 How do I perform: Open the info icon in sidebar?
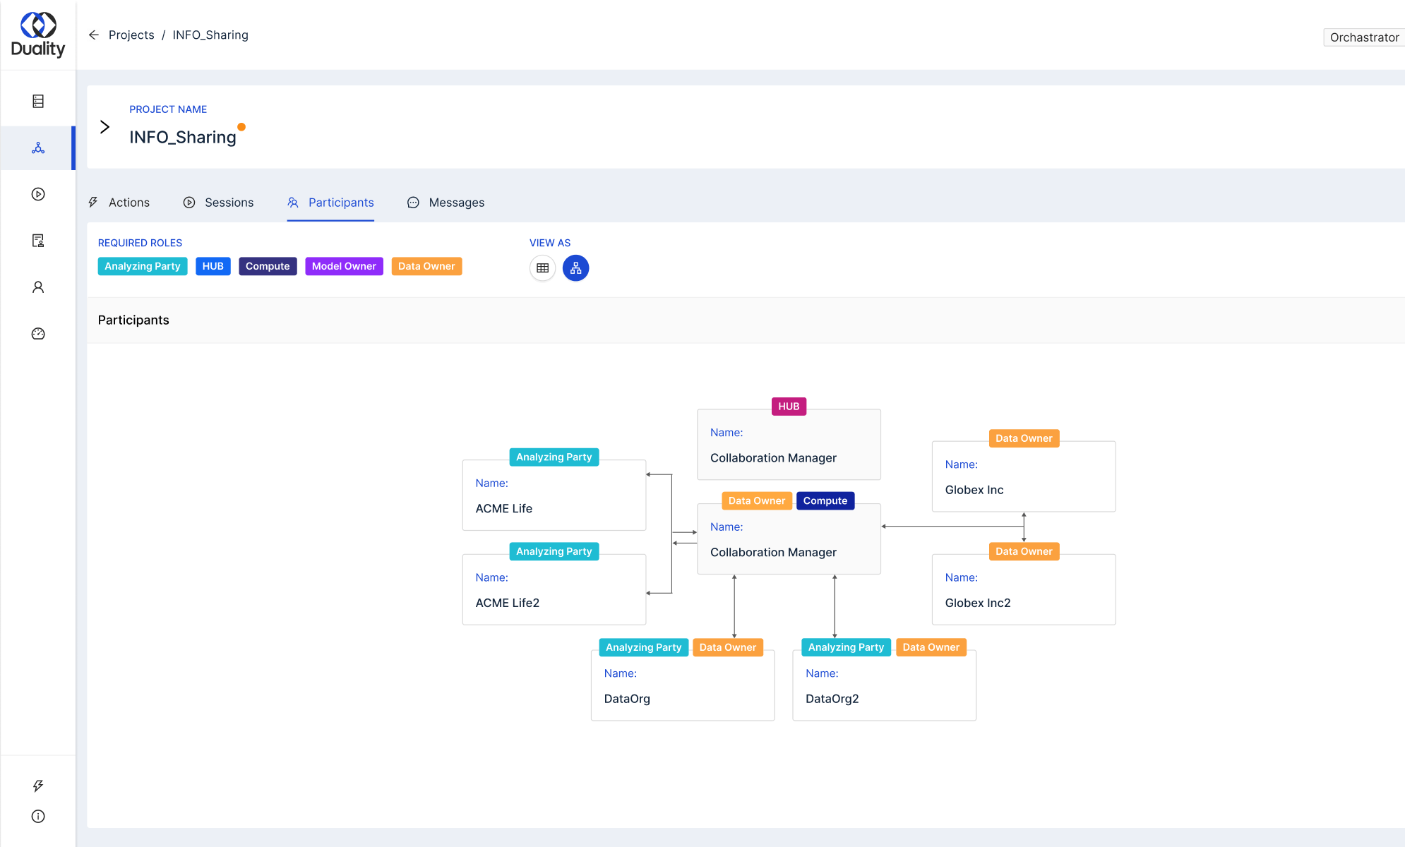click(x=38, y=817)
